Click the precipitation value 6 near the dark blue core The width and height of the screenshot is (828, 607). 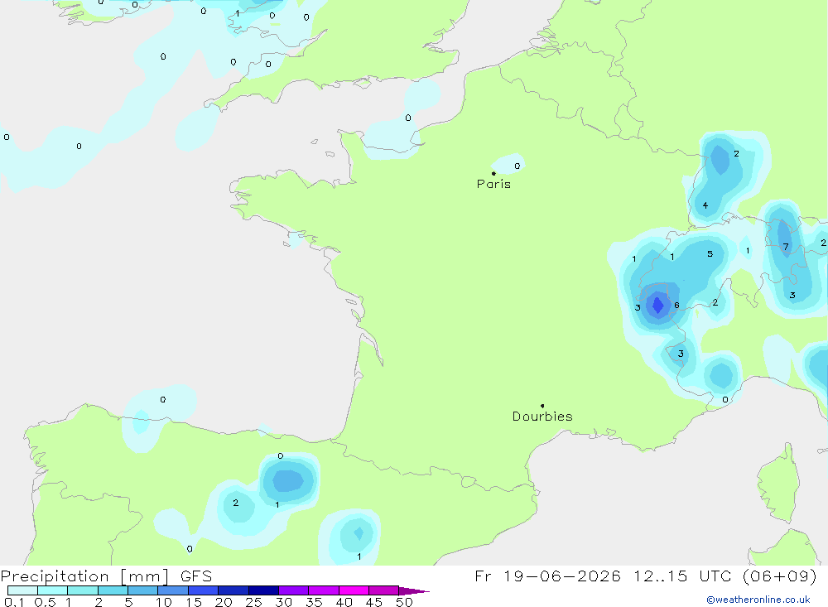pos(676,305)
